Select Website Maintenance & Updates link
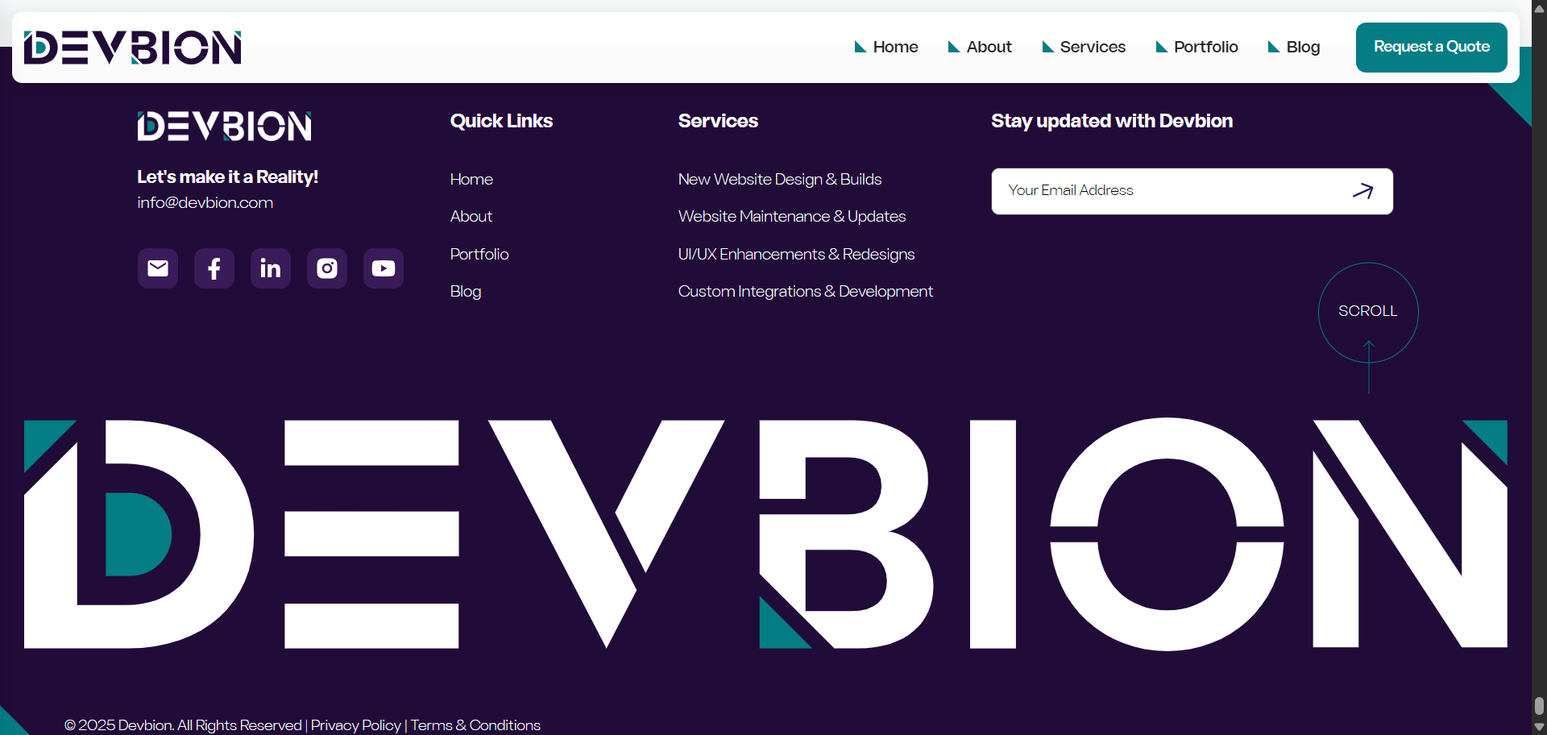Viewport: 1547px width, 735px height. [x=792, y=216]
